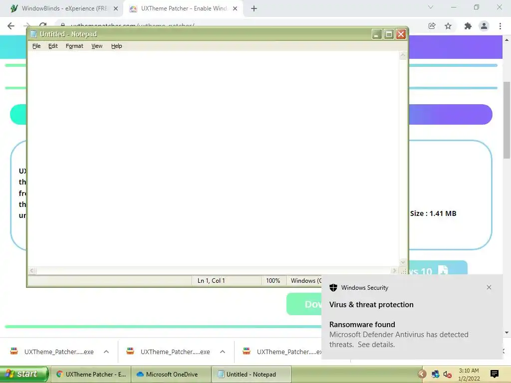Image resolution: width=511 pixels, height=383 pixels.
Task: Open the Edit menu in Notepad
Action: point(53,46)
